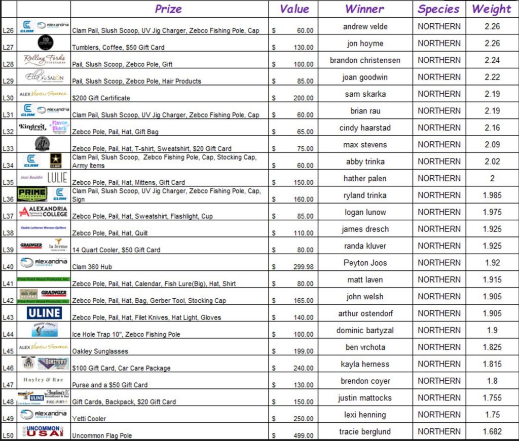Click the Flavor Shack logo in row L32
The image size is (519, 441).
[59, 127]
